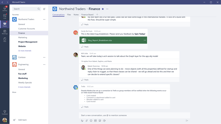Click the user profile avatar
The image size is (221, 124).
(x=5, y=120)
